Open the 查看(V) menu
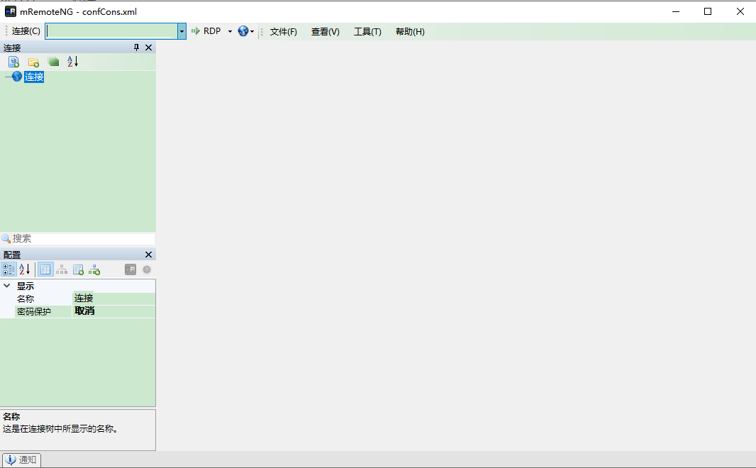The image size is (756, 468). [326, 32]
